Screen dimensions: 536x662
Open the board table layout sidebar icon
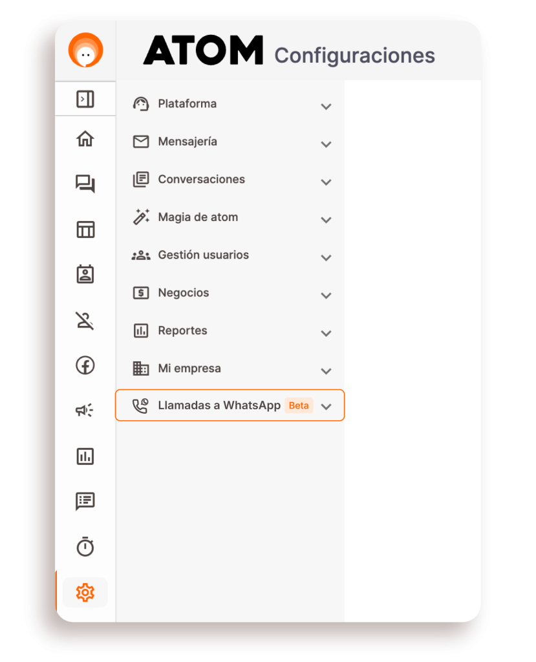point(85,230)
